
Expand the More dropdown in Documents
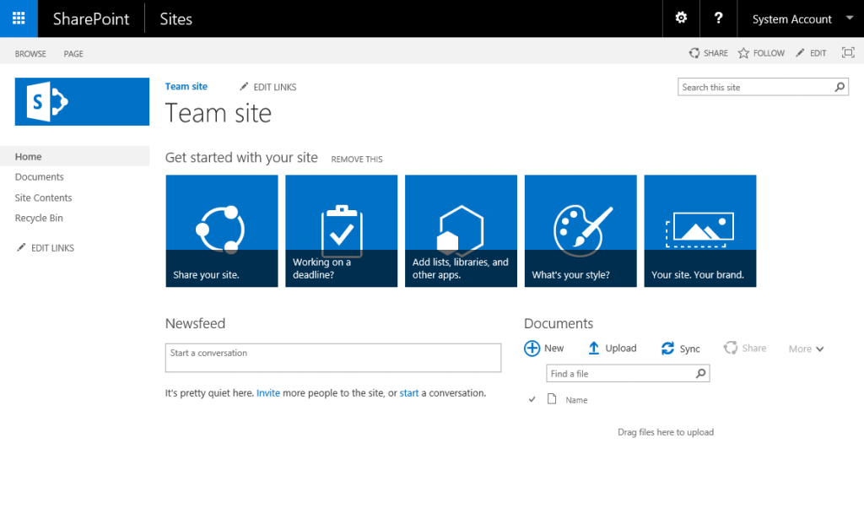tap(806, 349)
